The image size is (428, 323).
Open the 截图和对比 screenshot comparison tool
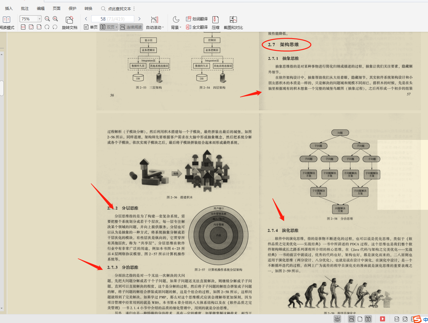(233, 22)
